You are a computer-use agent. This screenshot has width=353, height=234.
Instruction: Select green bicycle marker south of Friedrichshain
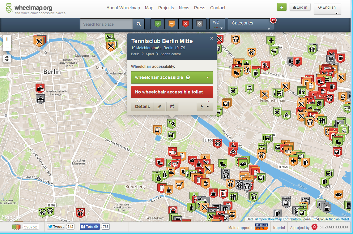286,115
